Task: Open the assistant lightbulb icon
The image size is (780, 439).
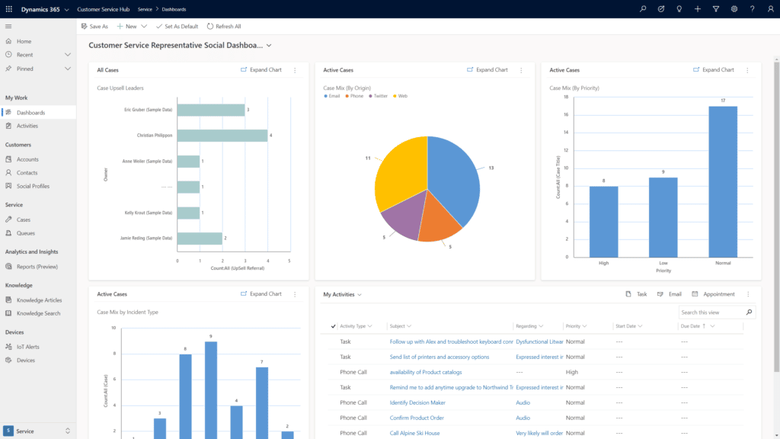Action: coord(679,9)
